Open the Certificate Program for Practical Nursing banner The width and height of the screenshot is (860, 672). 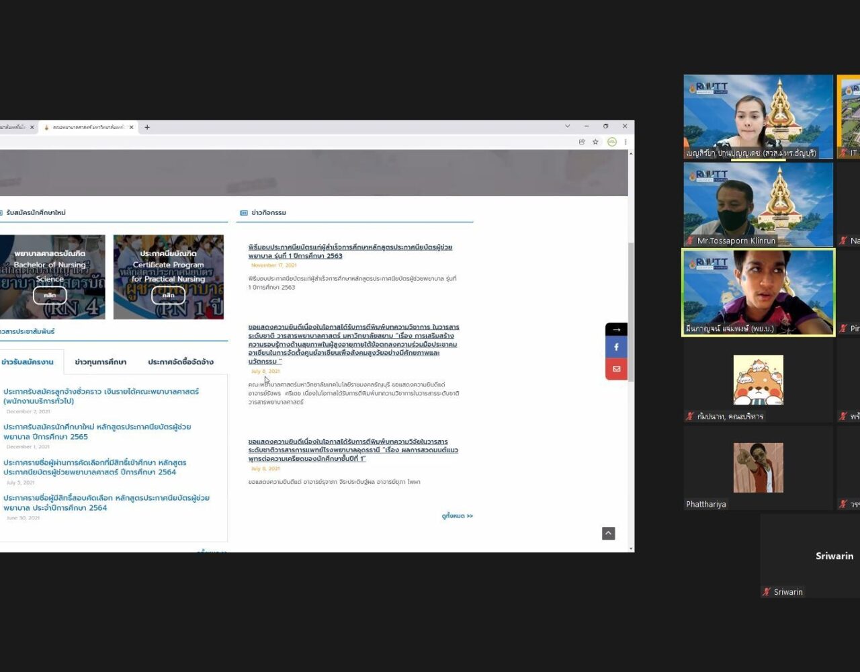pos(169,277)
